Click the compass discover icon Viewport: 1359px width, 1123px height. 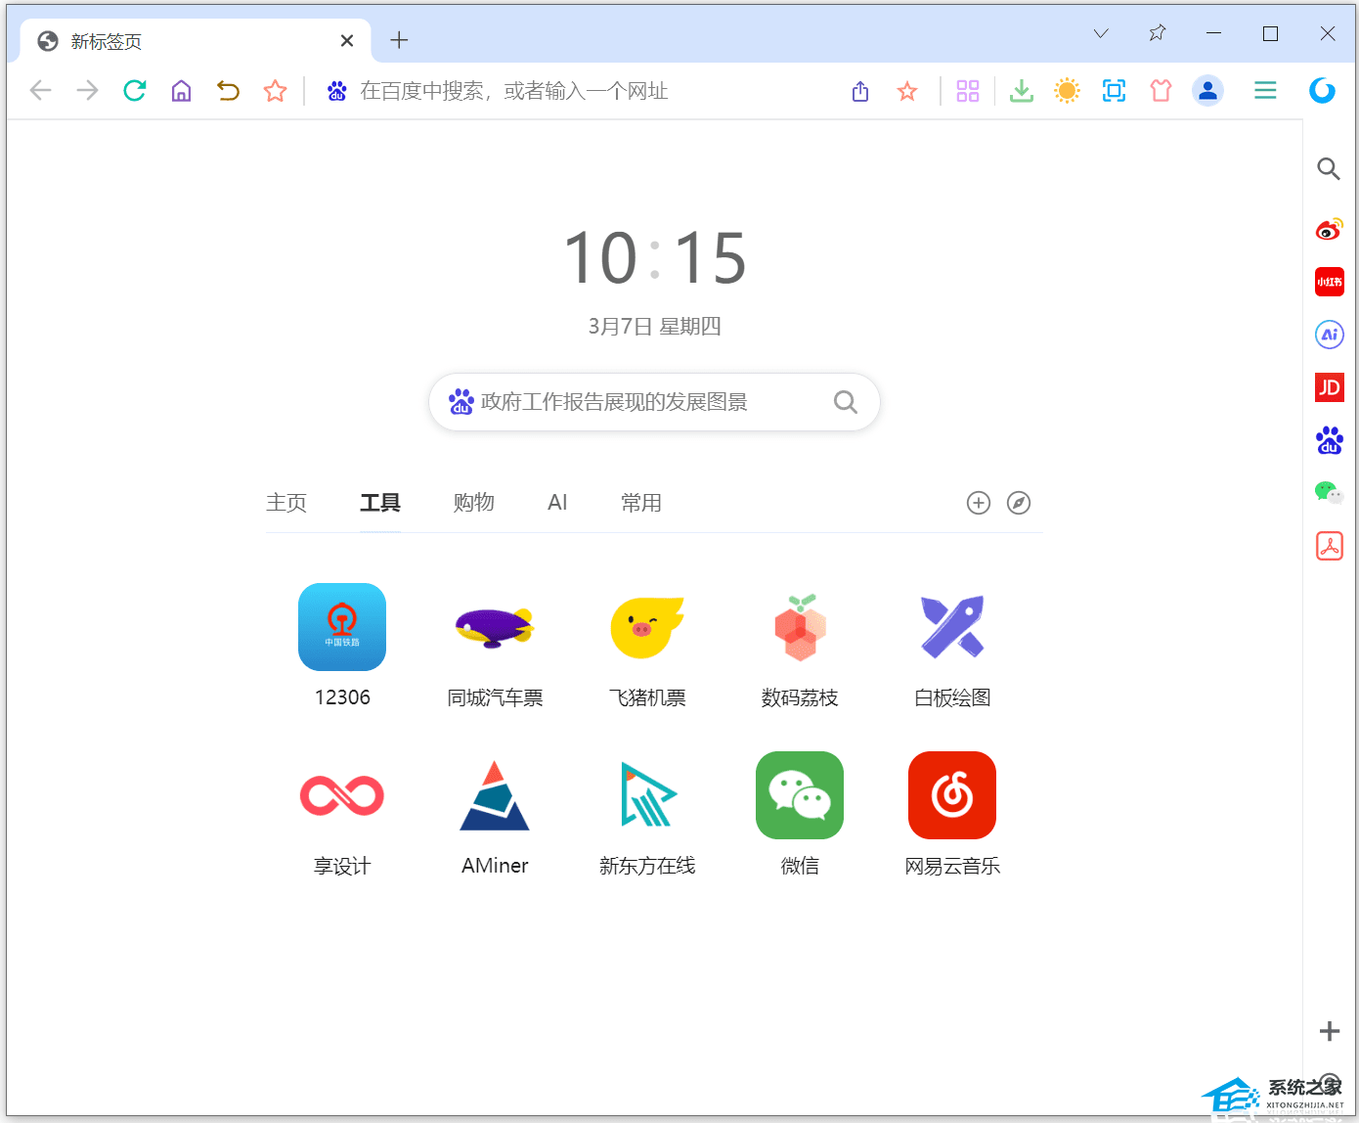coord(1019,503)
